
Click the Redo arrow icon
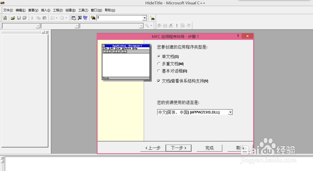62,18
